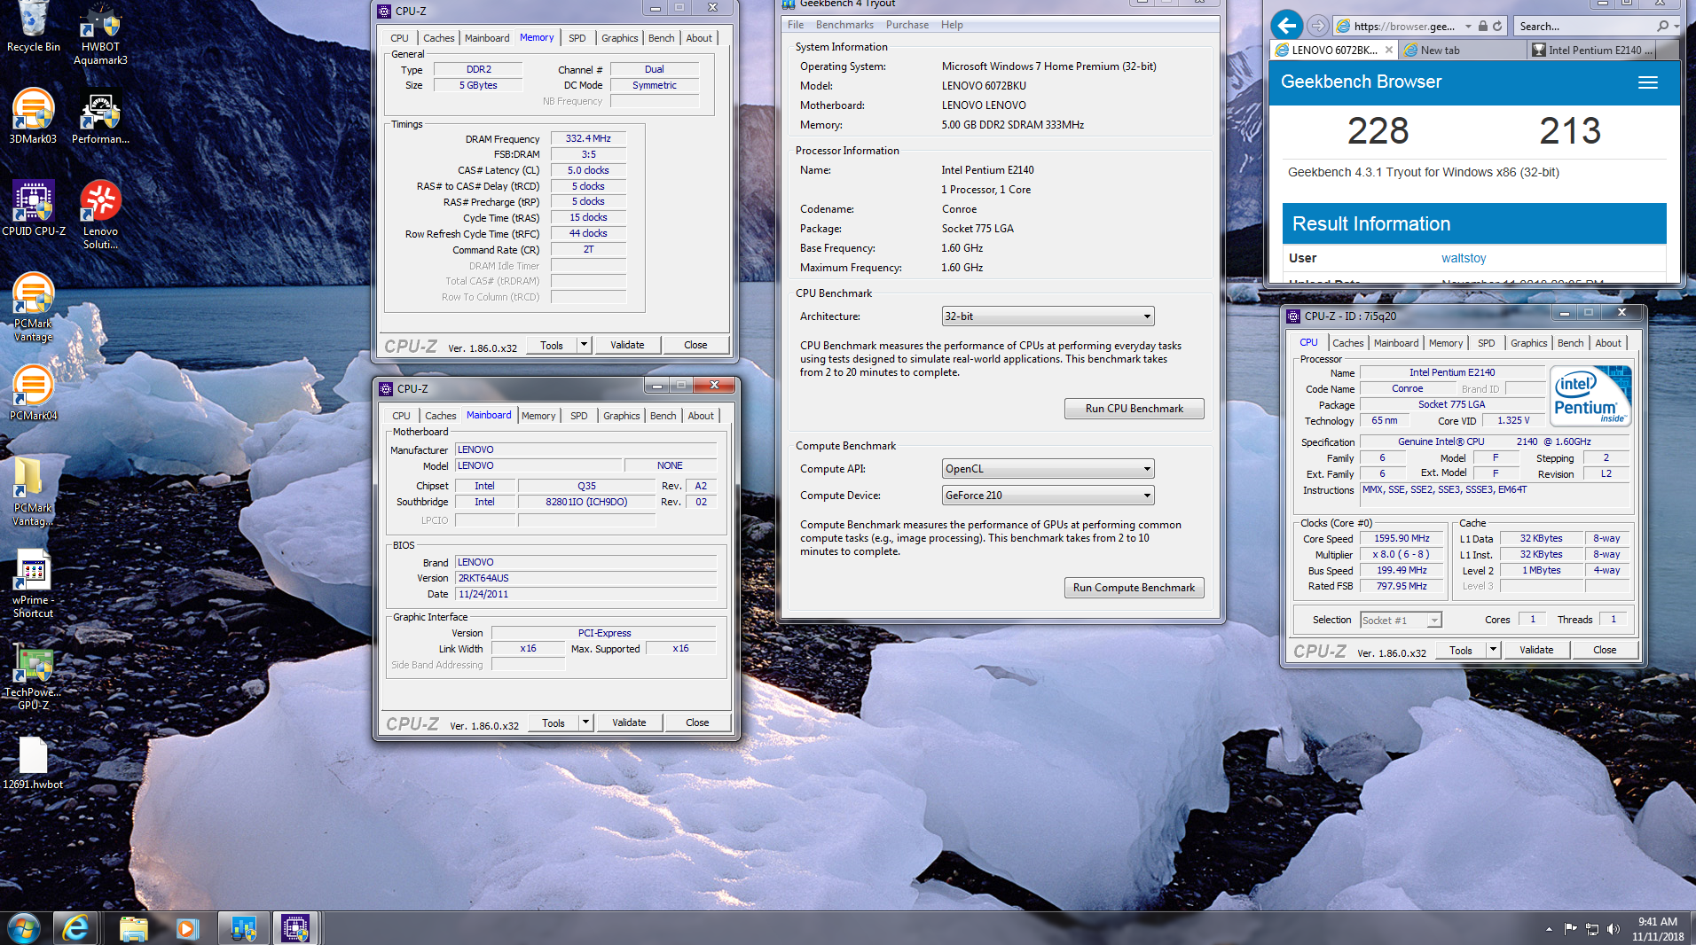Open Tools dropdown arrow in Memory CPU-Z window
Image resolution: width=1696 pixels, height=945 pixels.
pos(584,345)
